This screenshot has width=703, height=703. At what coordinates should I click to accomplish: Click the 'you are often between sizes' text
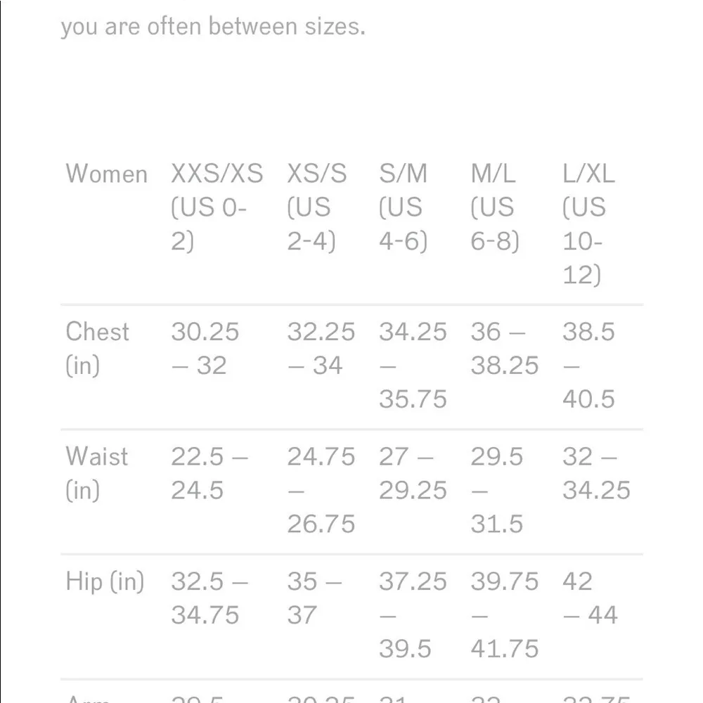213,27
